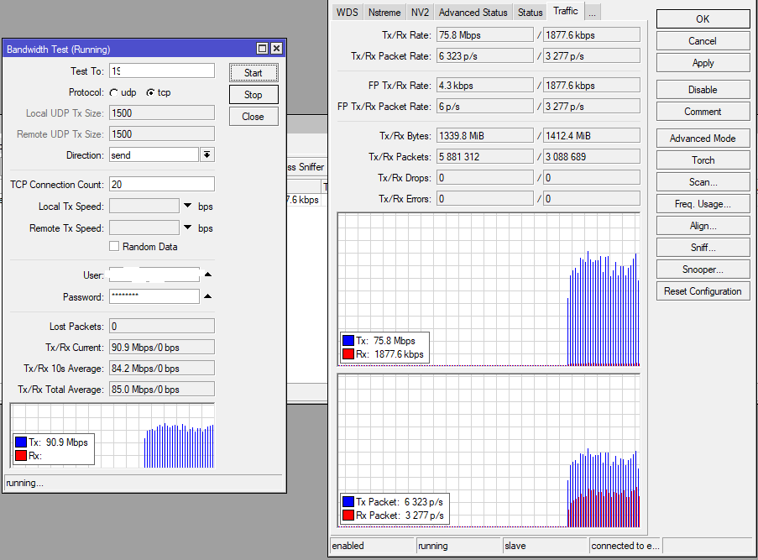The height and width of the screenshot is (560, 758).
Task: Select the udp protocol radio button
Action: click(x=114, y=93)
